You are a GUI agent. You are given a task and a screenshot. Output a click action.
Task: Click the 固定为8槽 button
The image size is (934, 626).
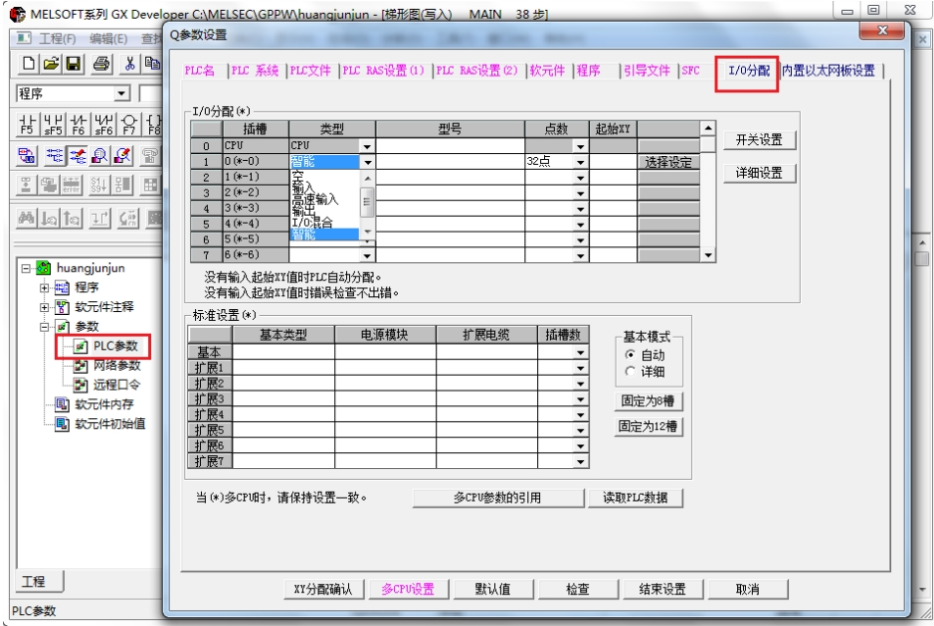[649, 401]
